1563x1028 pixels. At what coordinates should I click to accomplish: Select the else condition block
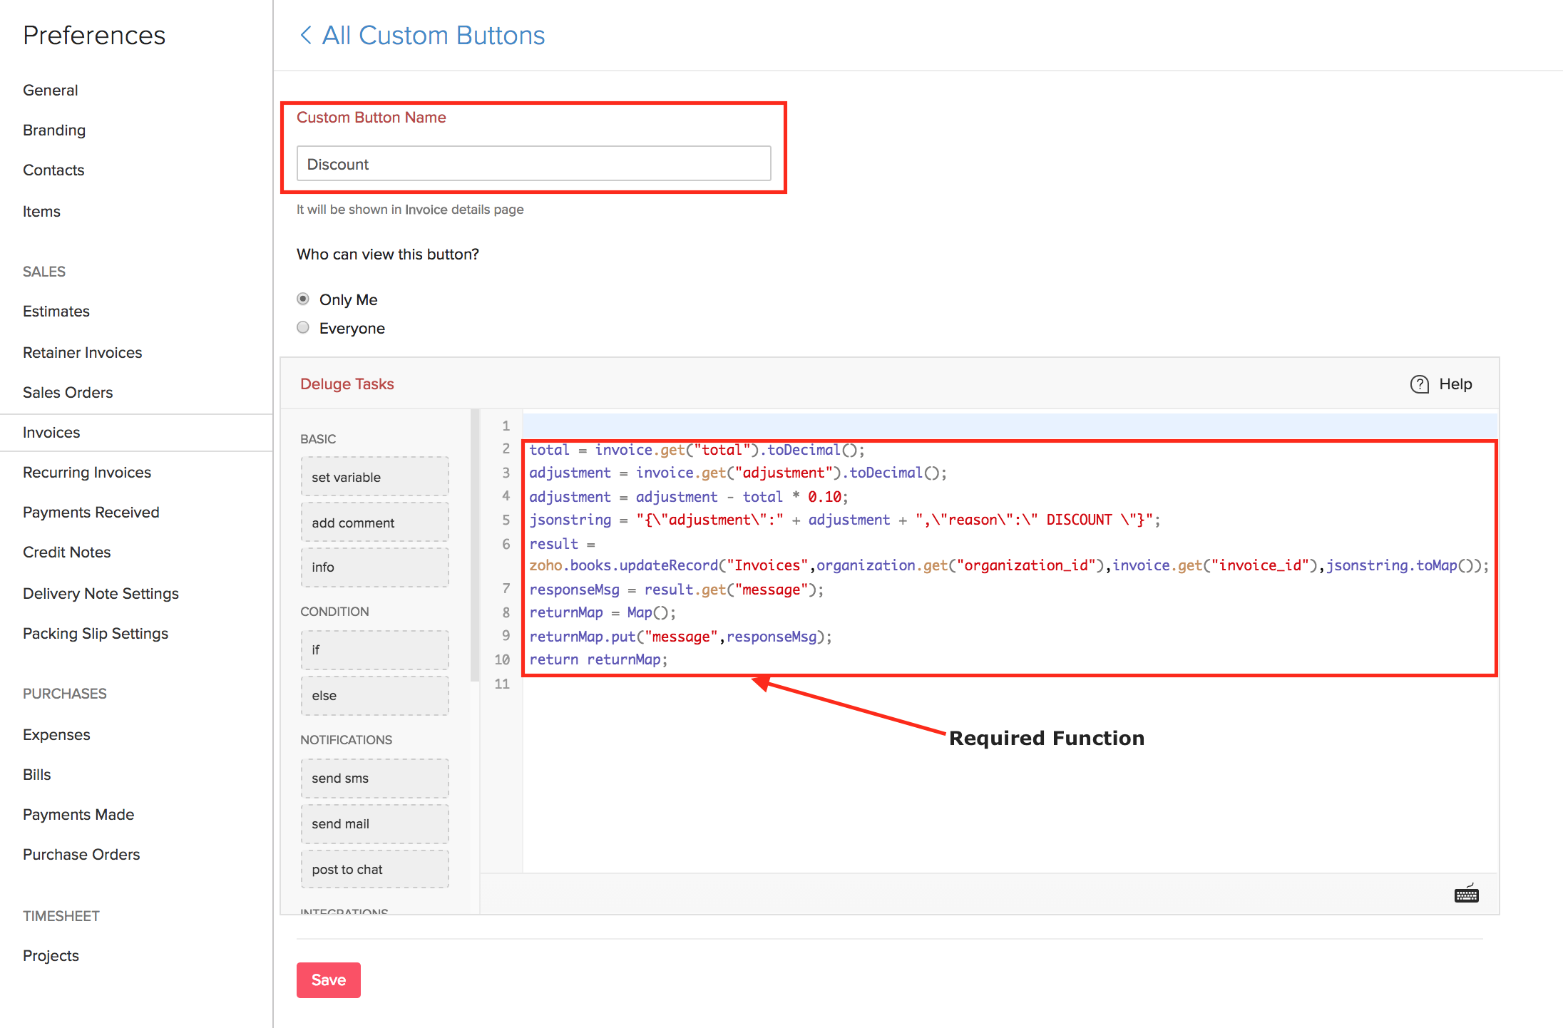pos(374,695)
